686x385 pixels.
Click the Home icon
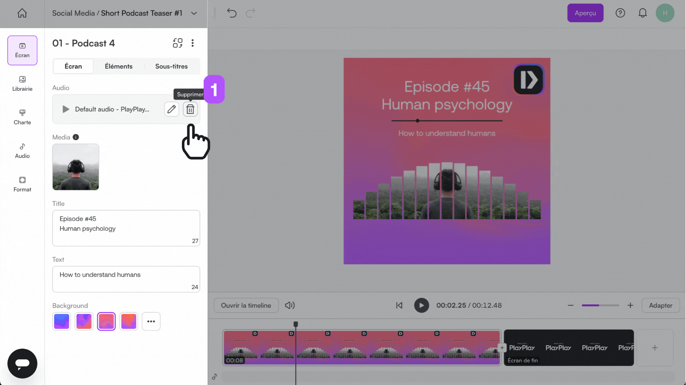tap(22, 13)
